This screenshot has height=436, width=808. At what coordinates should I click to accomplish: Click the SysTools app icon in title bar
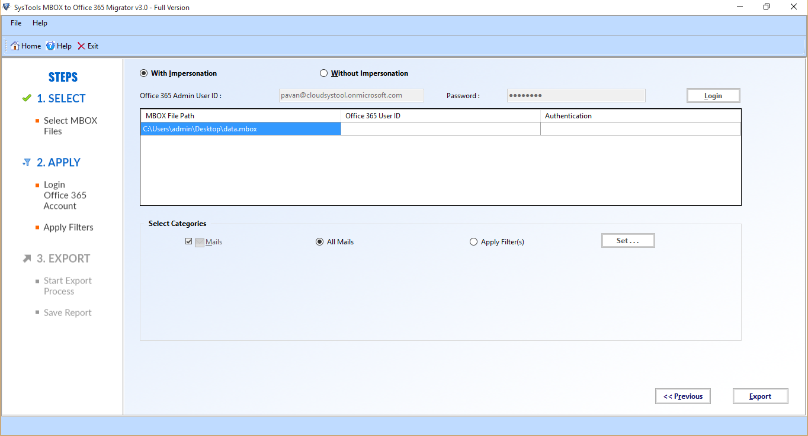coord(6,7)
